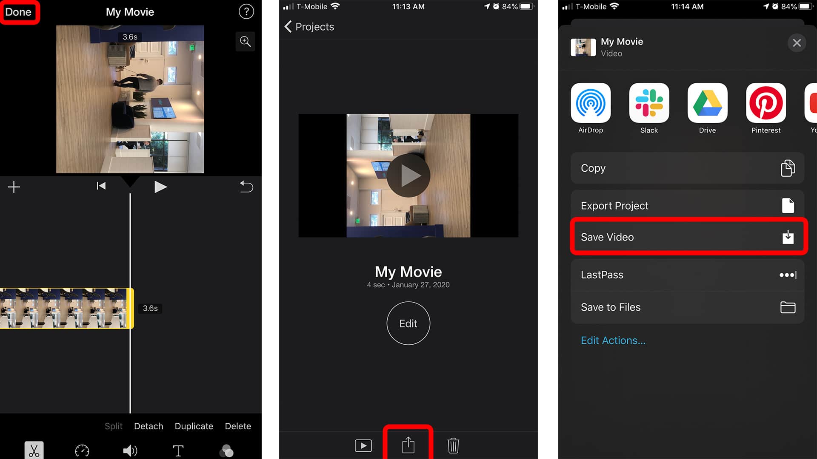Tap the 3.6s clip duration label

pos(150,309)
